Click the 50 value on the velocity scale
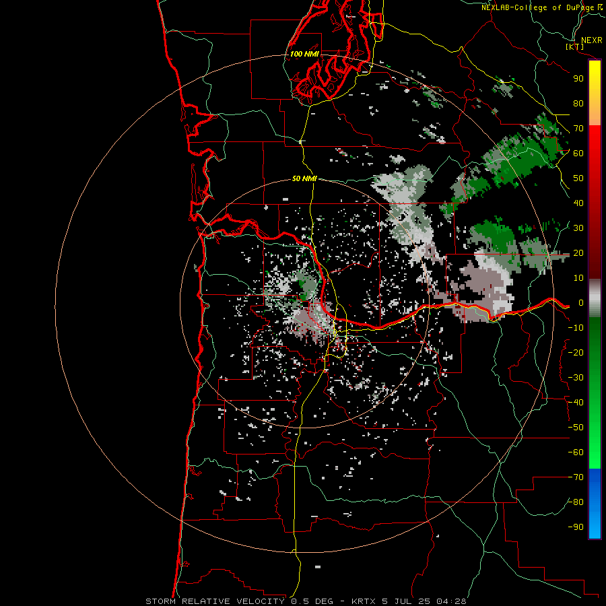Image resolution: width=606 pixels, height=606 pixels. coord(578,178)
